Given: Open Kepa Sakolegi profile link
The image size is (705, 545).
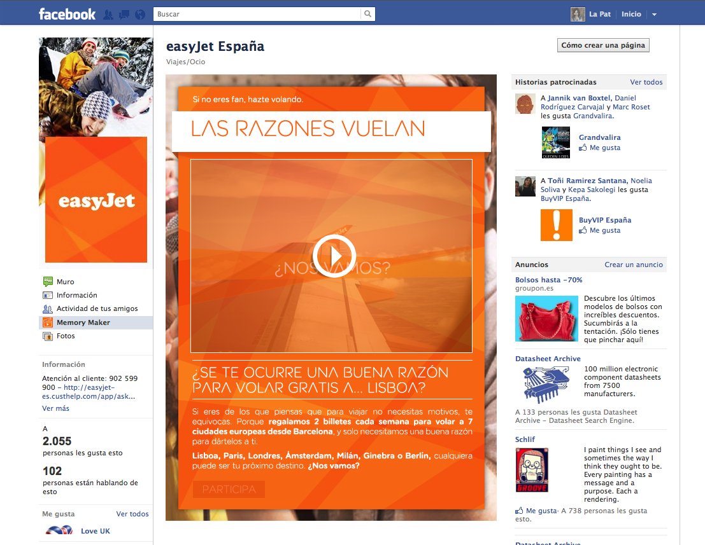Looking at the screenshot, I should point(591,190).
